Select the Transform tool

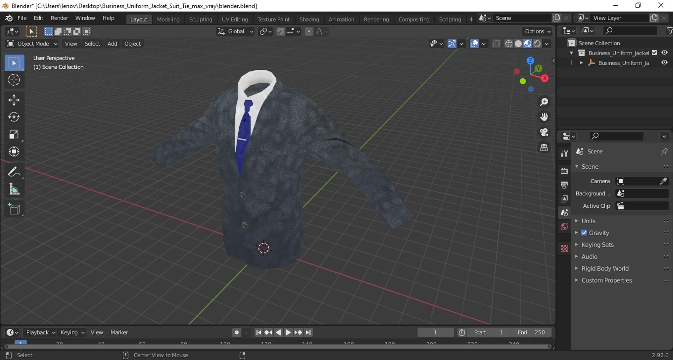[14, 152]
